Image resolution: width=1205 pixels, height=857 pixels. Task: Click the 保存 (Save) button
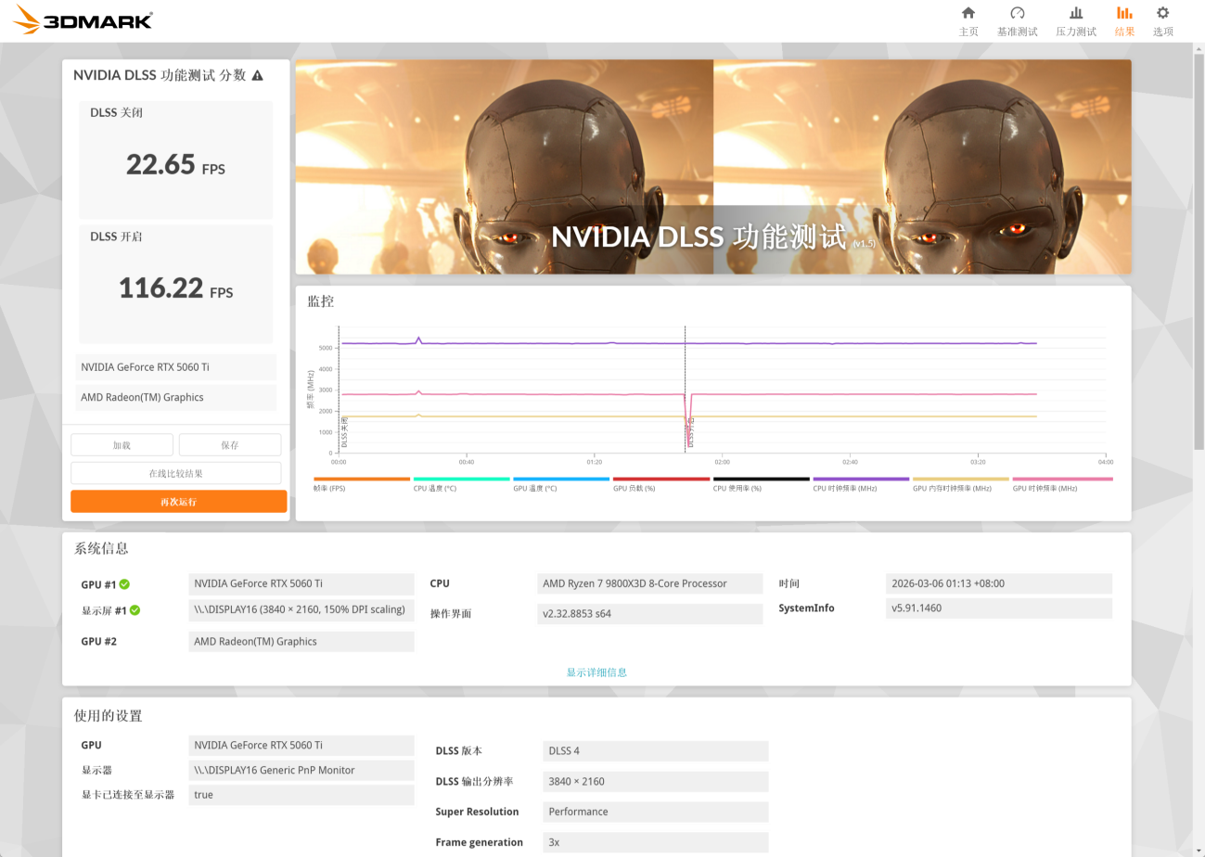coord(230,445)
